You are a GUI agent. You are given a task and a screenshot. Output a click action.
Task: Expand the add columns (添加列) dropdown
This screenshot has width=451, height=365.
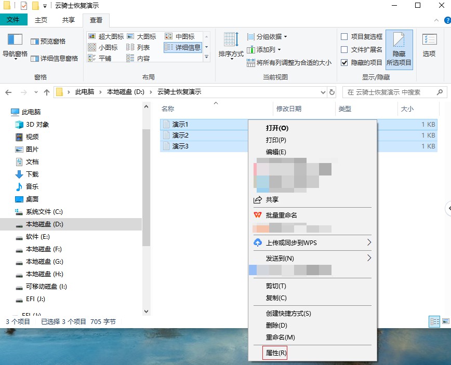click(x=264, y=49)
